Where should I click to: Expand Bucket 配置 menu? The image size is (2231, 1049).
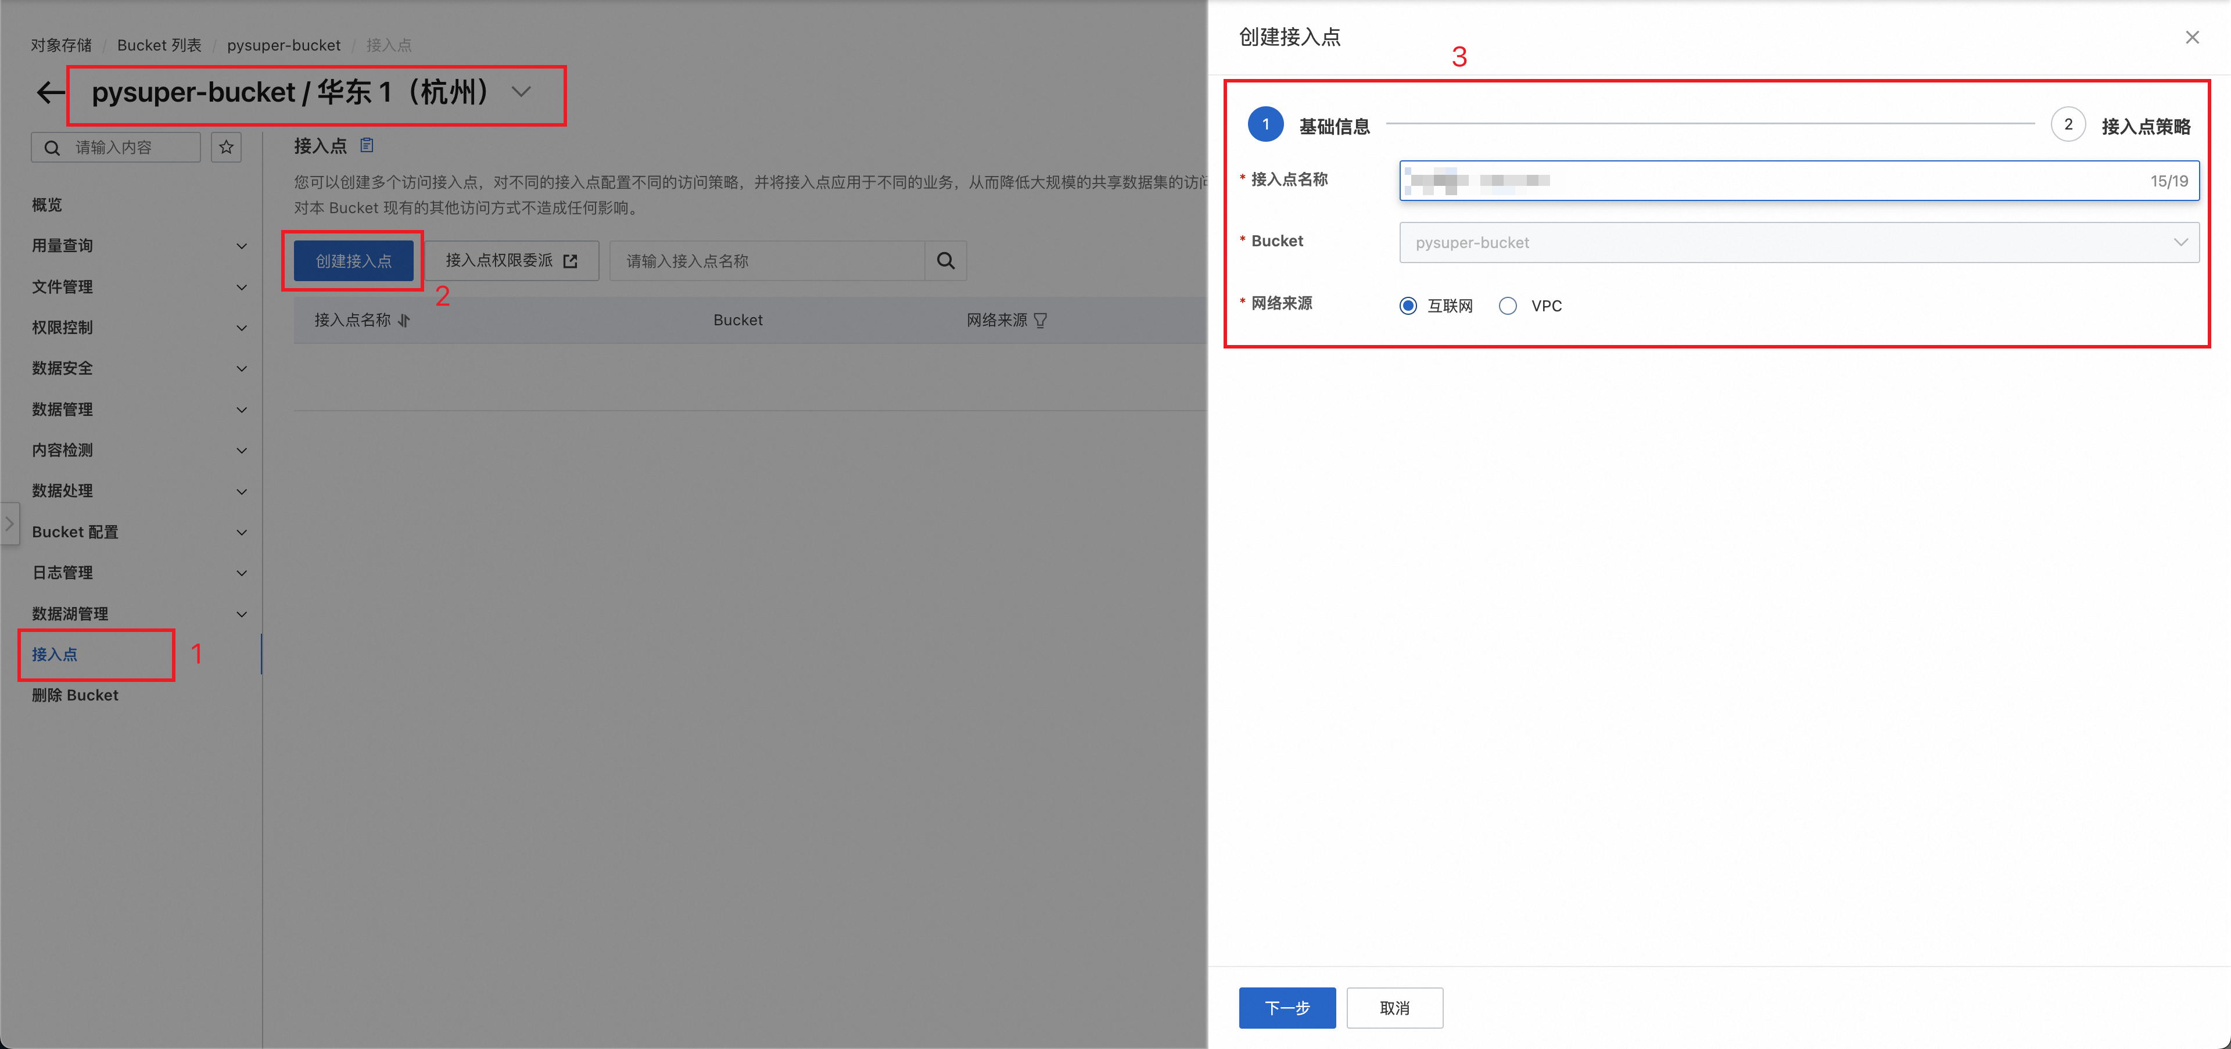(x=139, y=531)
